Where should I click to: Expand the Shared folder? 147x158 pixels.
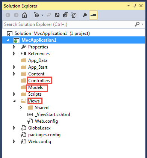21,108
